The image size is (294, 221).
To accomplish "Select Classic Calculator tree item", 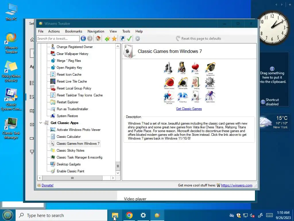I will (x=69, y=137).
